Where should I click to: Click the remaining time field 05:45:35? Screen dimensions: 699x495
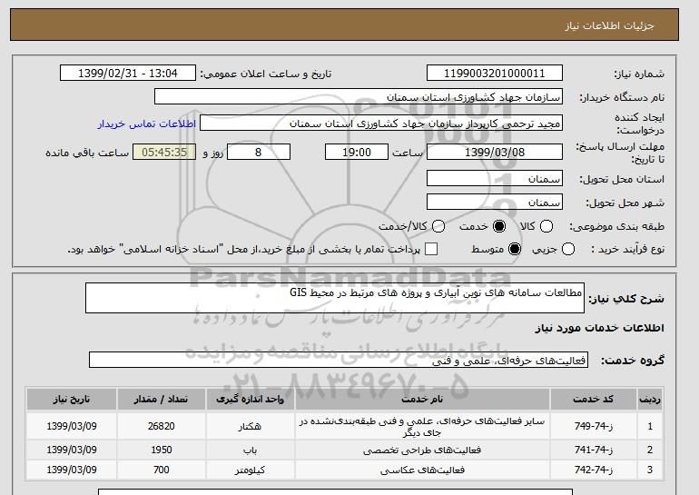pyautogui.click(x=164, y=152)
